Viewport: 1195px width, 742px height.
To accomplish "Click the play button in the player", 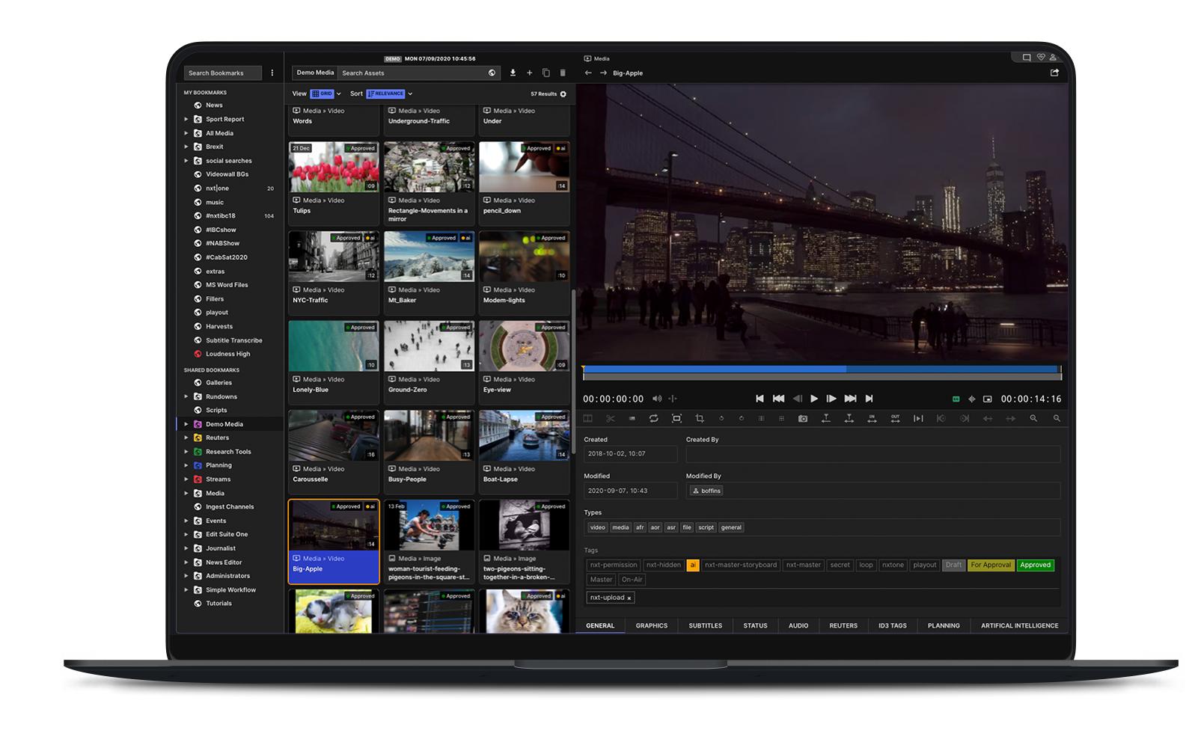I will point(814,399).
